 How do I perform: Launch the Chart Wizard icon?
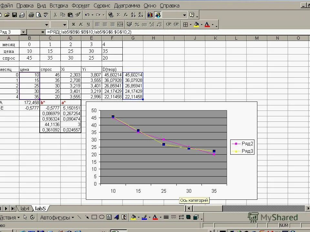(150, 15)
